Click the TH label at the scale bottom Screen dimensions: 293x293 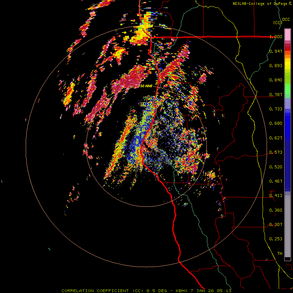pyautogui.click(x=280, y=254)
